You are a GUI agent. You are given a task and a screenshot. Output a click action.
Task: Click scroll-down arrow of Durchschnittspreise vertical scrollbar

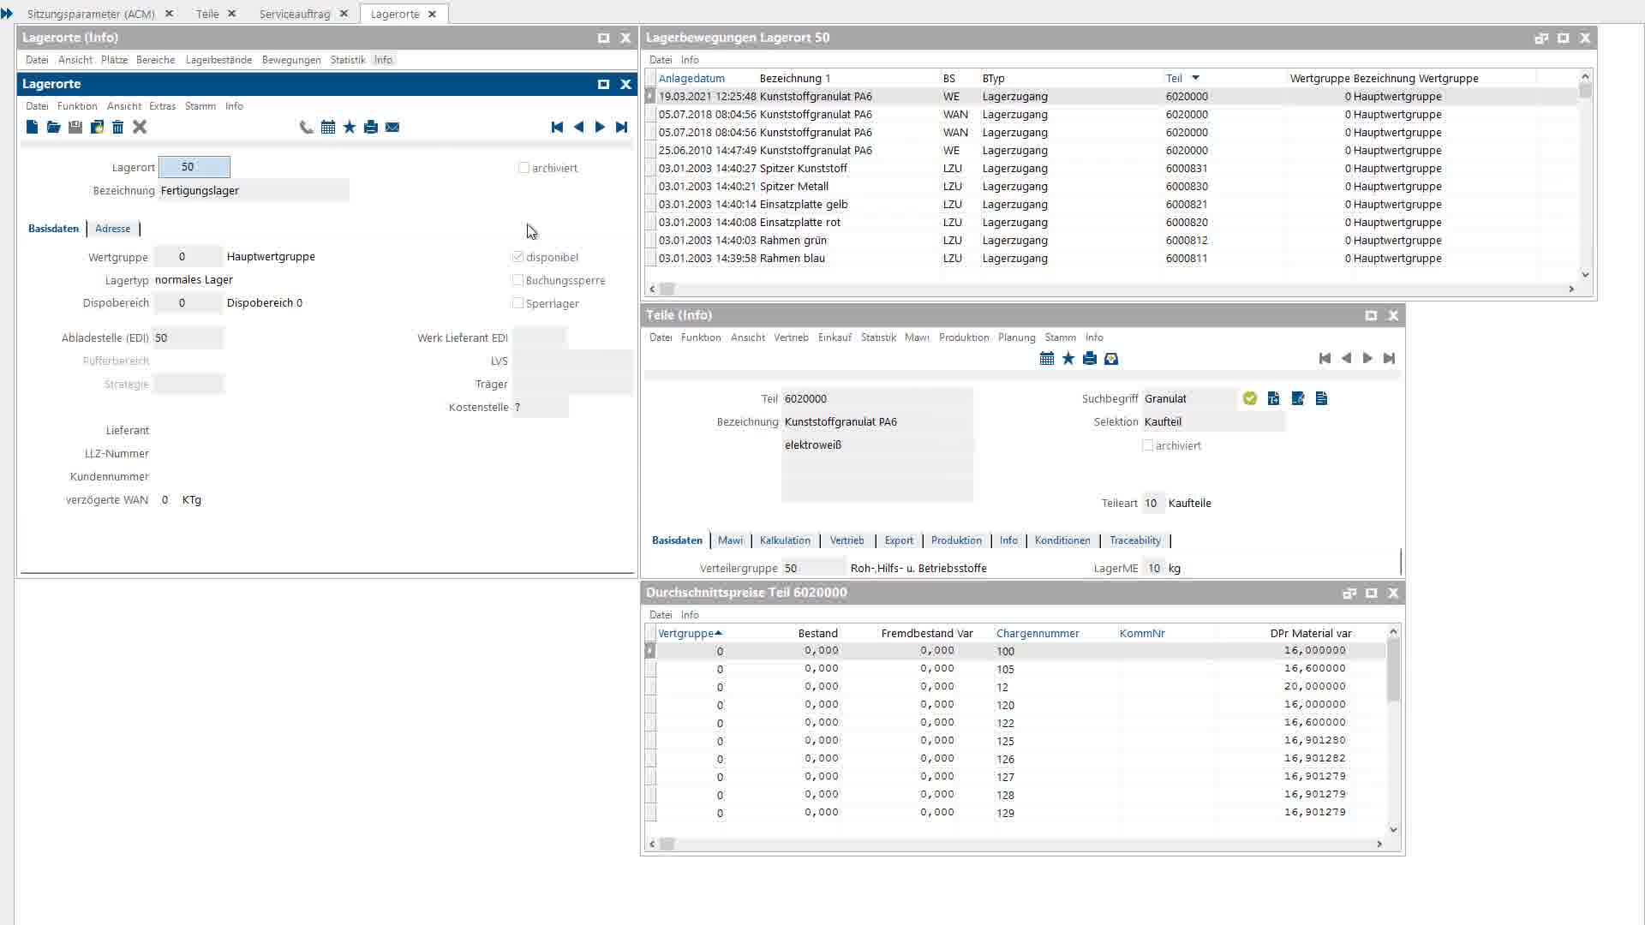coord(1393,829)
